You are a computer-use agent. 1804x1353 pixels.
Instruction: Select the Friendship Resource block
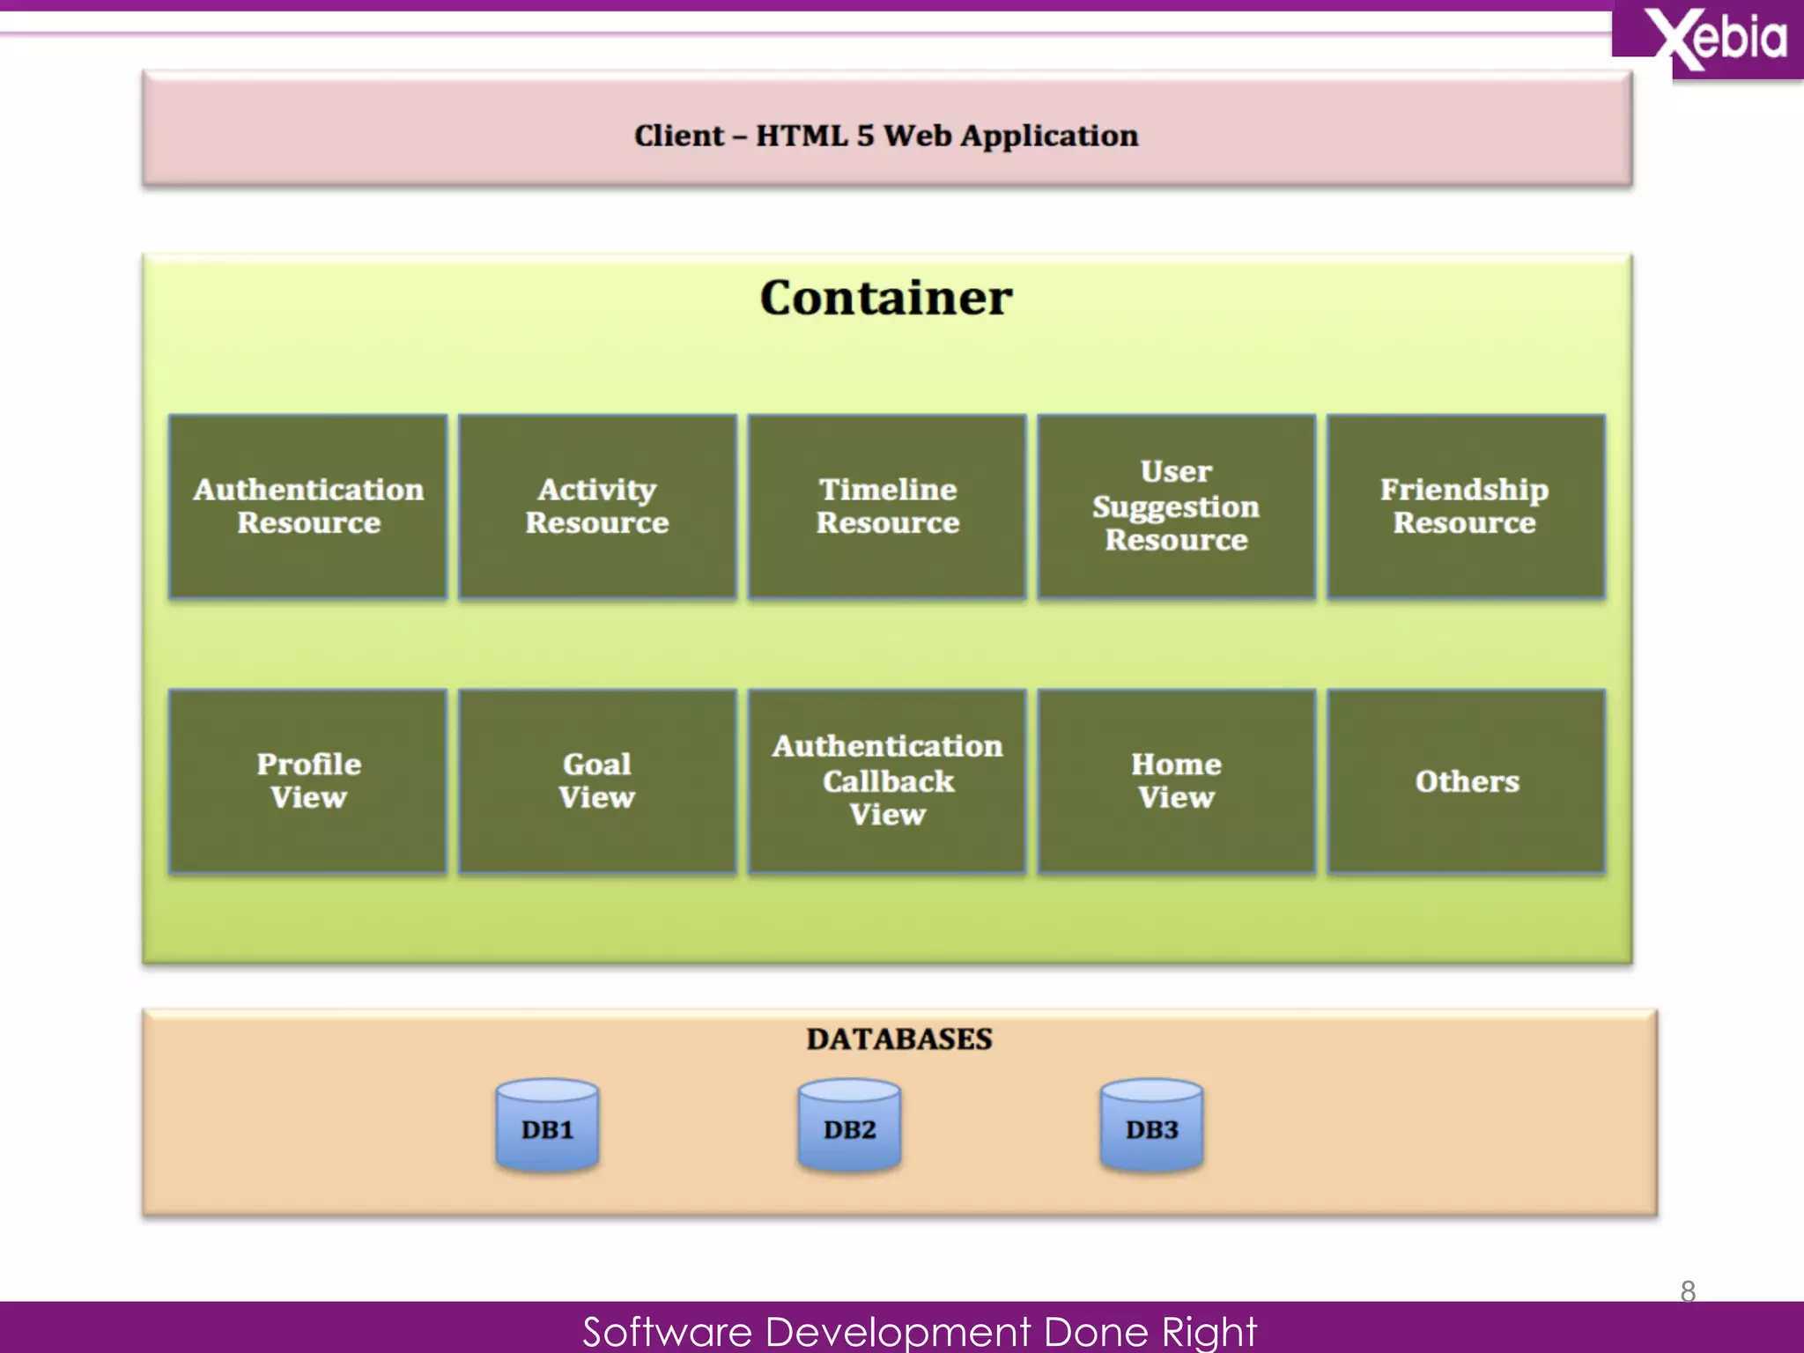tap(1465, 506)
